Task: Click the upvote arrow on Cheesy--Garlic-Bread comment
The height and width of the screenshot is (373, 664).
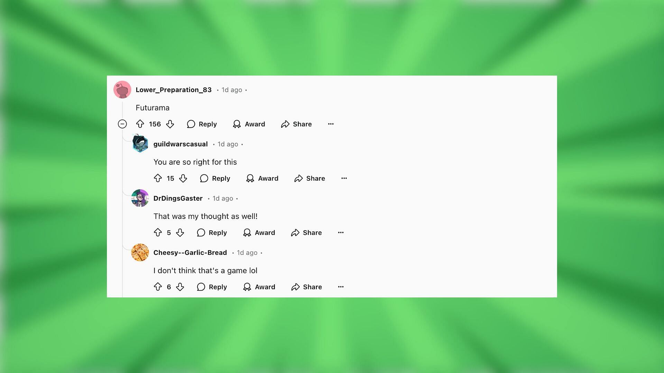Action: pos(158,286)
